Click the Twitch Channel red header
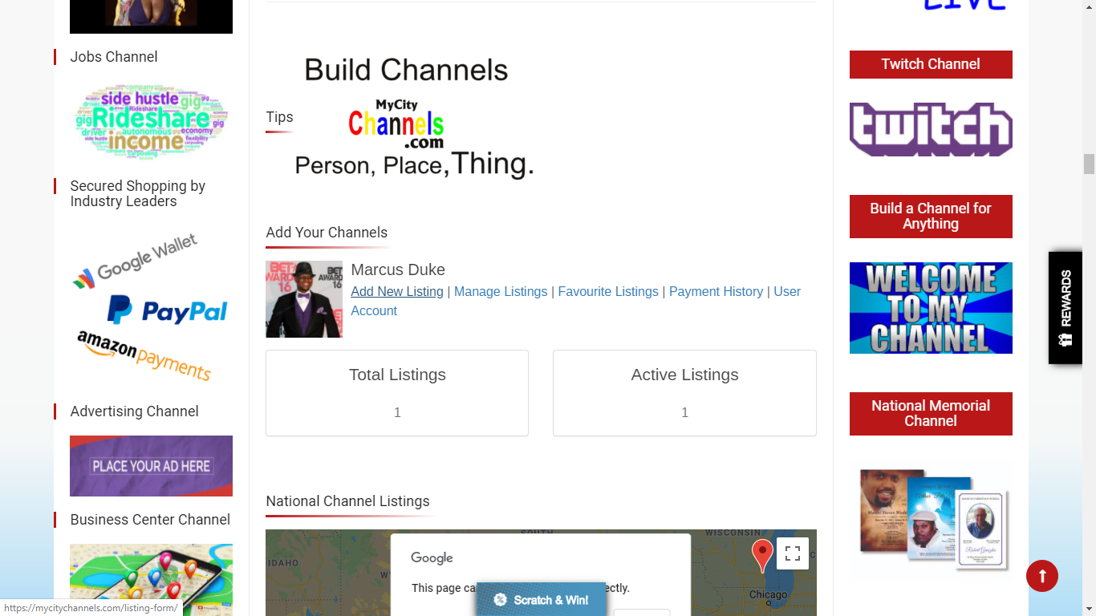Viewport: 1096px width, 616px height. (931, 64)
